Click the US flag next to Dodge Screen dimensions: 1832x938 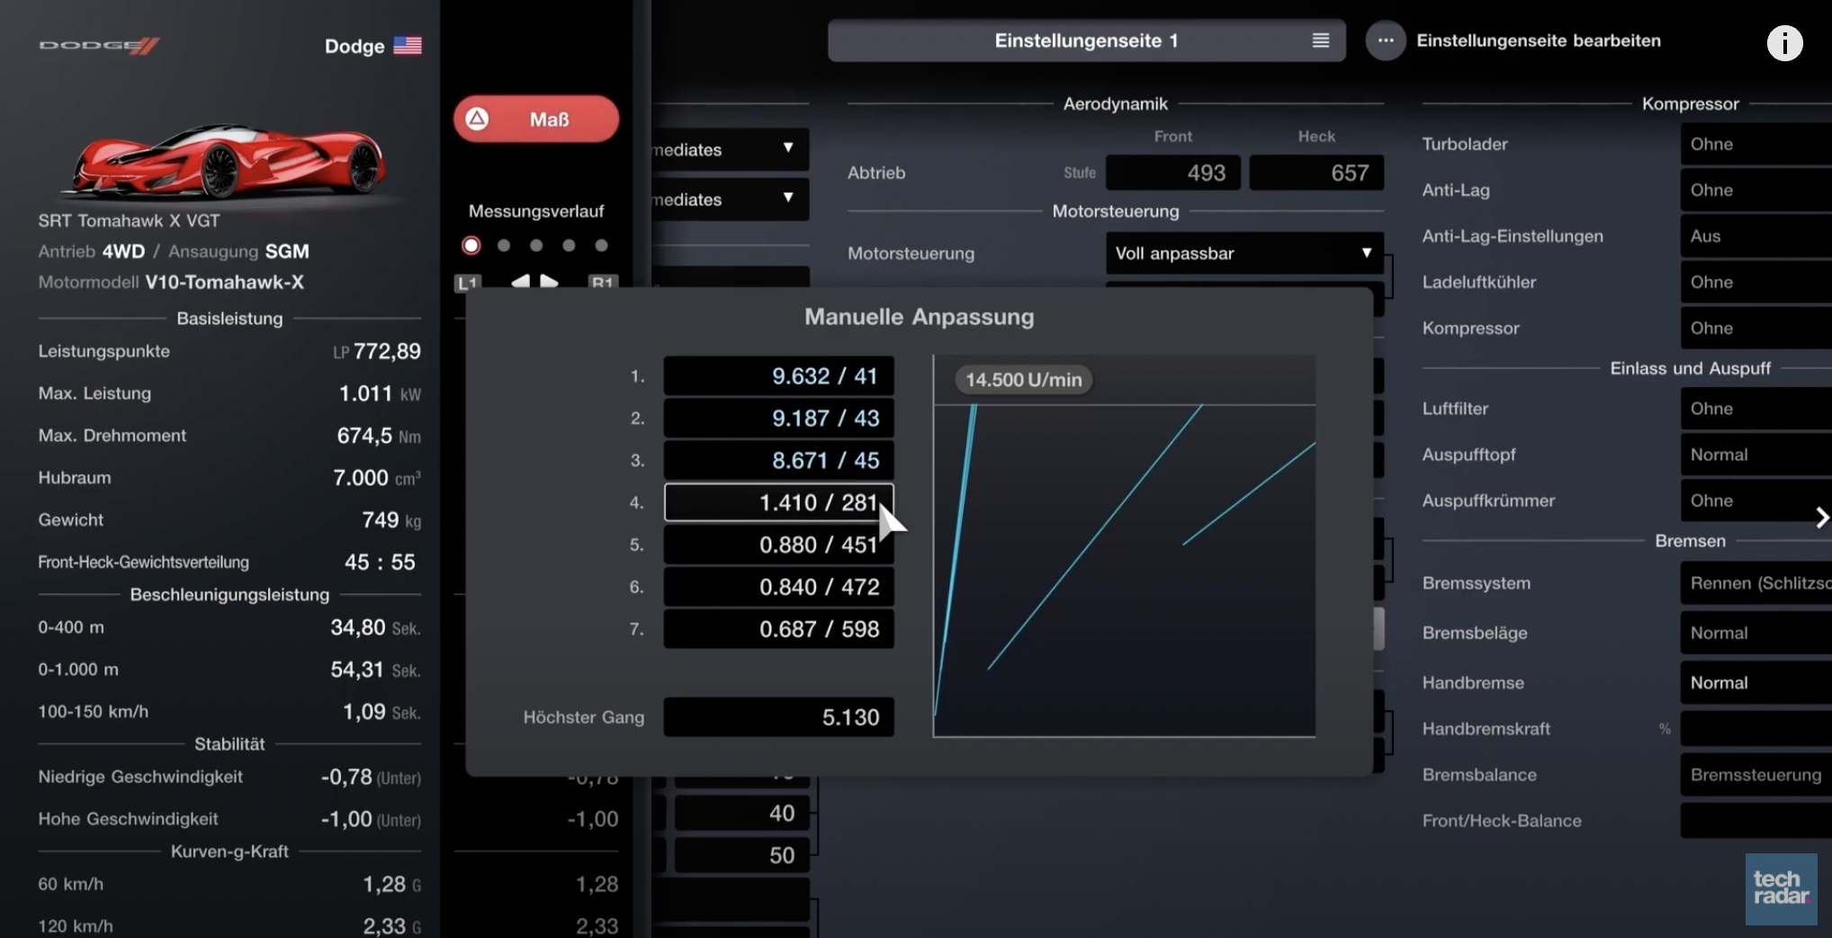click(408, 45)
